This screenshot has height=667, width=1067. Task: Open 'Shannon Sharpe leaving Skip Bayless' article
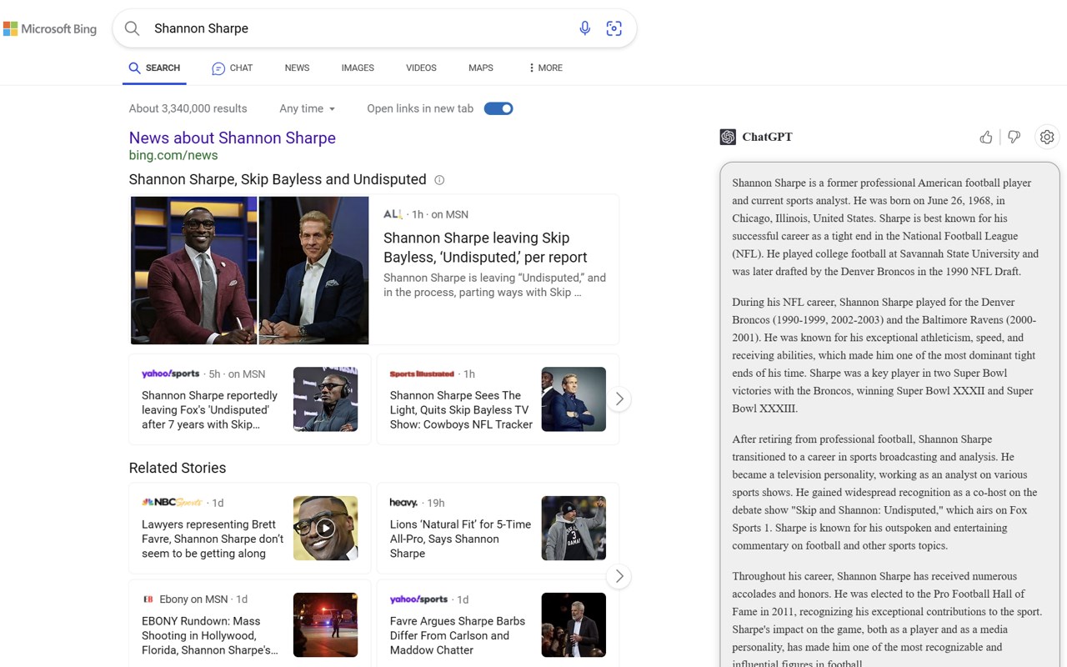[x=485, y=248]
